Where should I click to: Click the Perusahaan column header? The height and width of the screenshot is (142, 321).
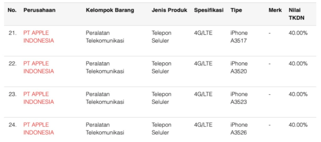(x=39, y=10)
